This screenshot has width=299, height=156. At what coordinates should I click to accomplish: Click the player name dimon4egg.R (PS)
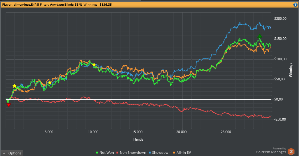[26, 5]
